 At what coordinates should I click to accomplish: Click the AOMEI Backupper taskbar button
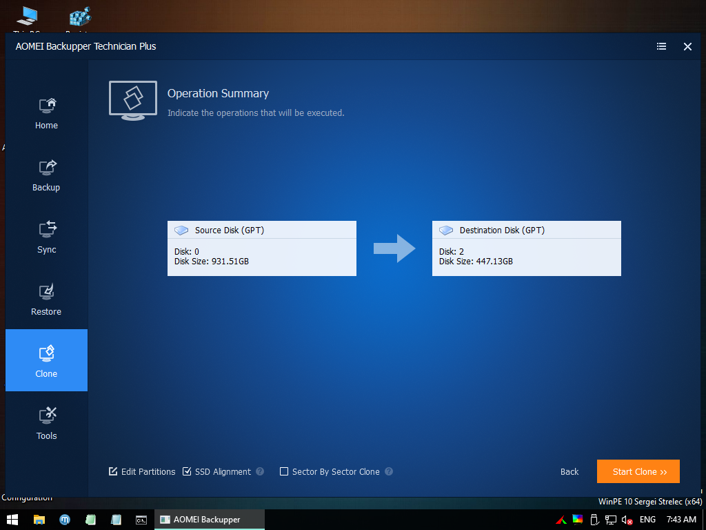pyautogui.click(x=210, y=520)
